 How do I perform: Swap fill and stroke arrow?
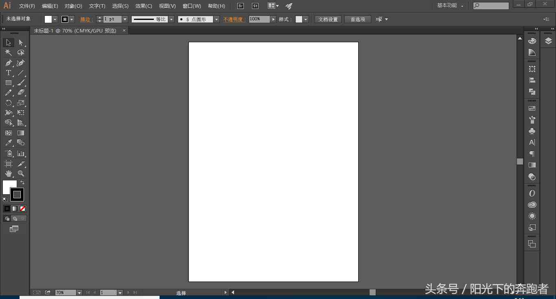pos(22,183)
